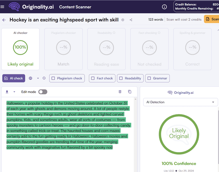Copy the scanned text to clipboard
The height and width of the screenshot is (172, 219).
tap(129, 92)
